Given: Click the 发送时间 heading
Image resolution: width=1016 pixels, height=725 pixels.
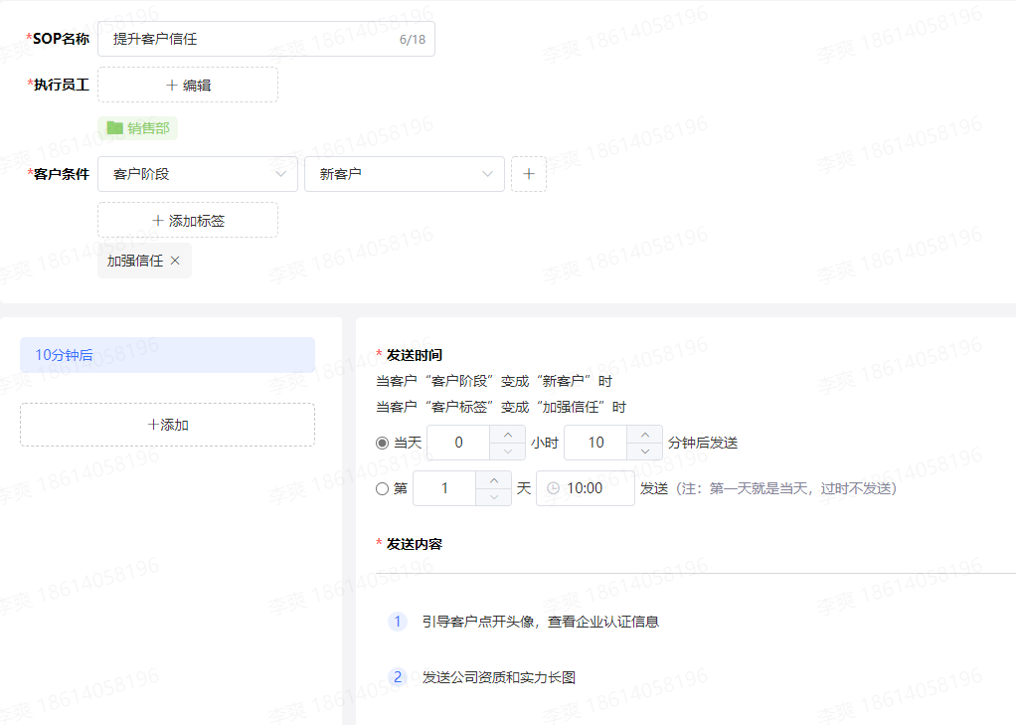Looking at the screenshot, I should click(x=414, y=355).
